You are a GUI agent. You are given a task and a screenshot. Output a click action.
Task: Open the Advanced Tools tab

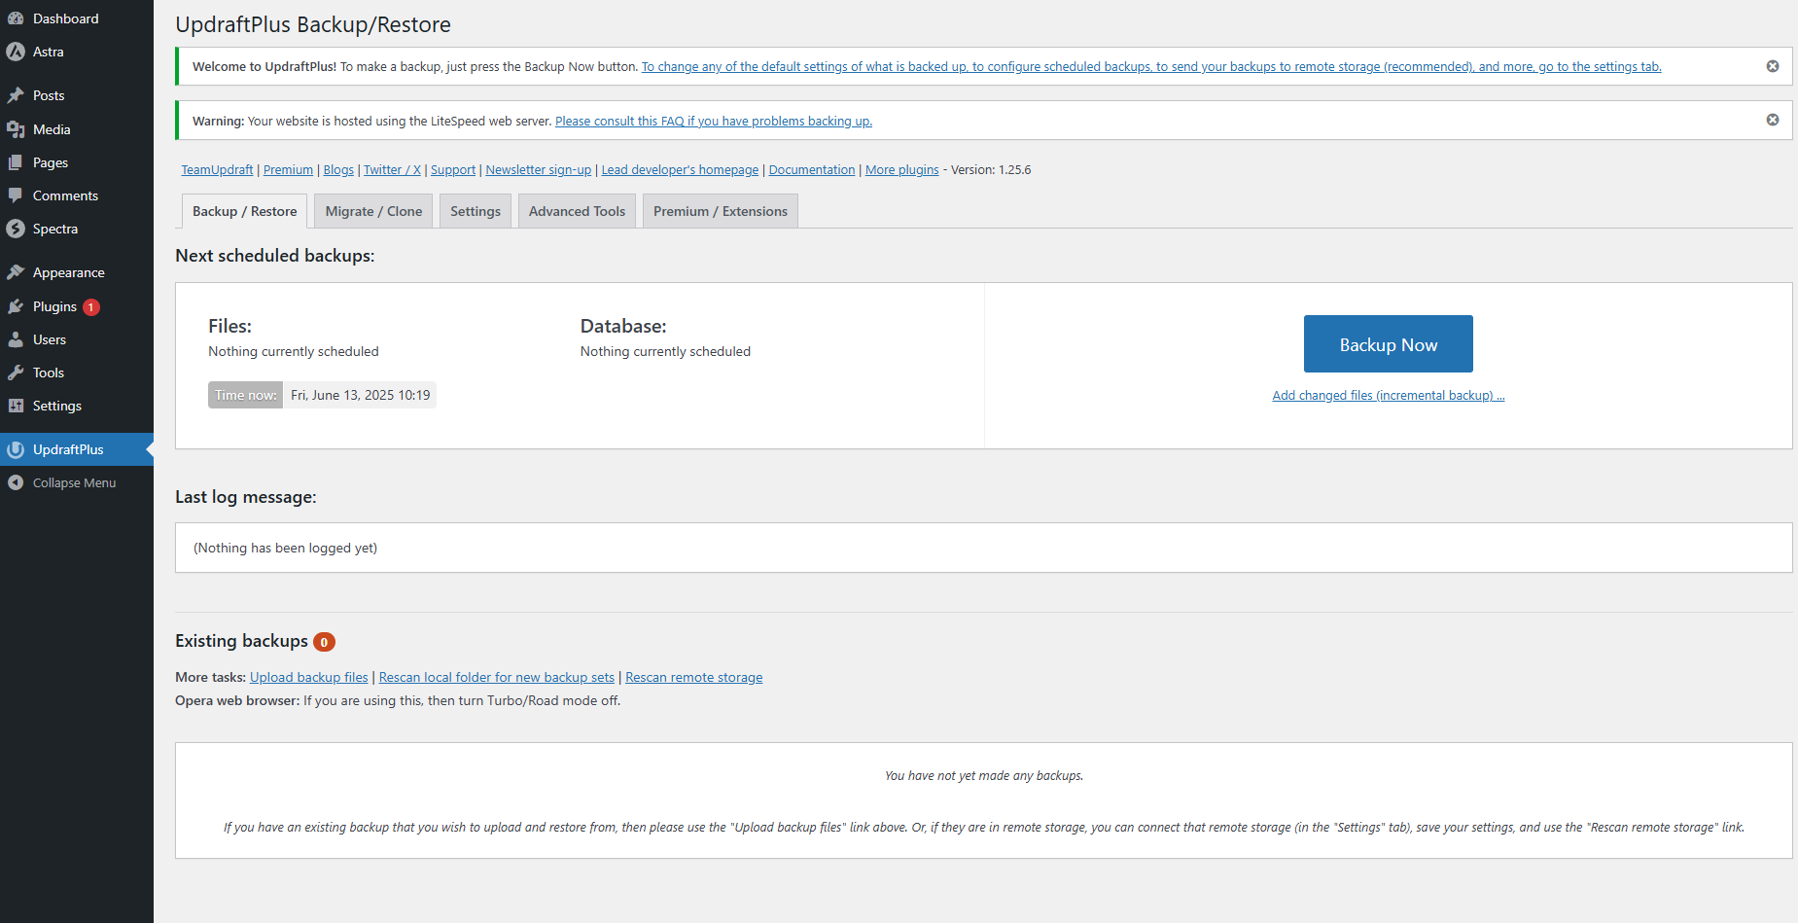[577, 211]
